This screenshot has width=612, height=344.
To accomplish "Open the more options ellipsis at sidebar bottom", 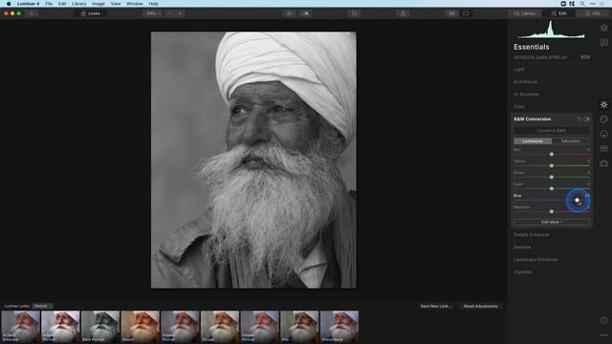I will (603, 335).
